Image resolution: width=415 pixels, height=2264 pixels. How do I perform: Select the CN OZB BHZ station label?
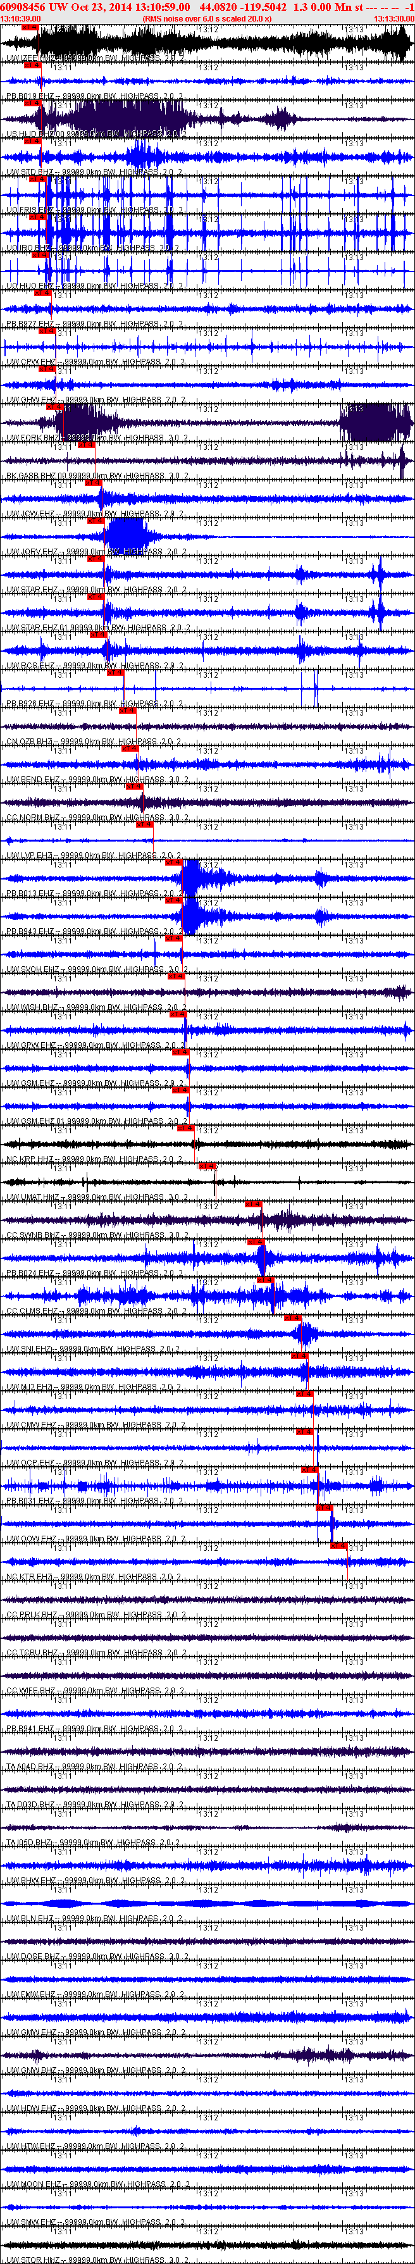tap(95, 742)
